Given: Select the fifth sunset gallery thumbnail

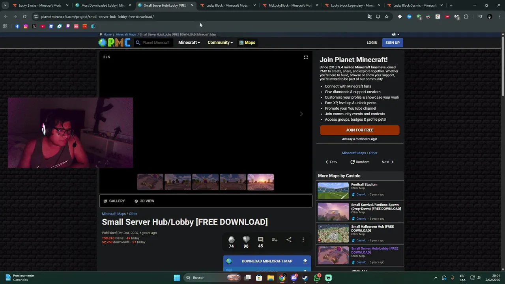Looking at the screenshot, I should [x=260, y=182].
